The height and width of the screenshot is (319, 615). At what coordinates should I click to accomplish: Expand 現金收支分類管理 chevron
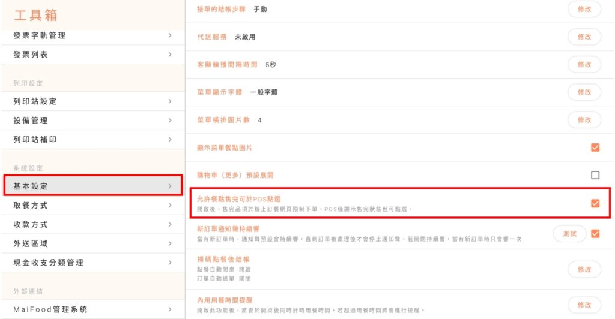point(170,263)
